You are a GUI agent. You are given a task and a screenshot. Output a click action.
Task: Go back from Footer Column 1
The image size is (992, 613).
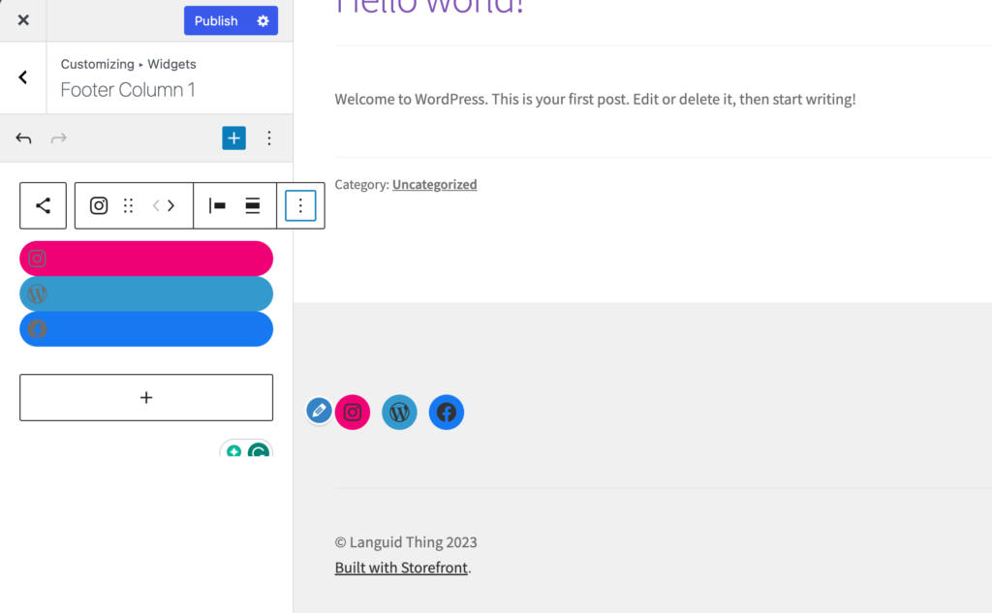23,77
